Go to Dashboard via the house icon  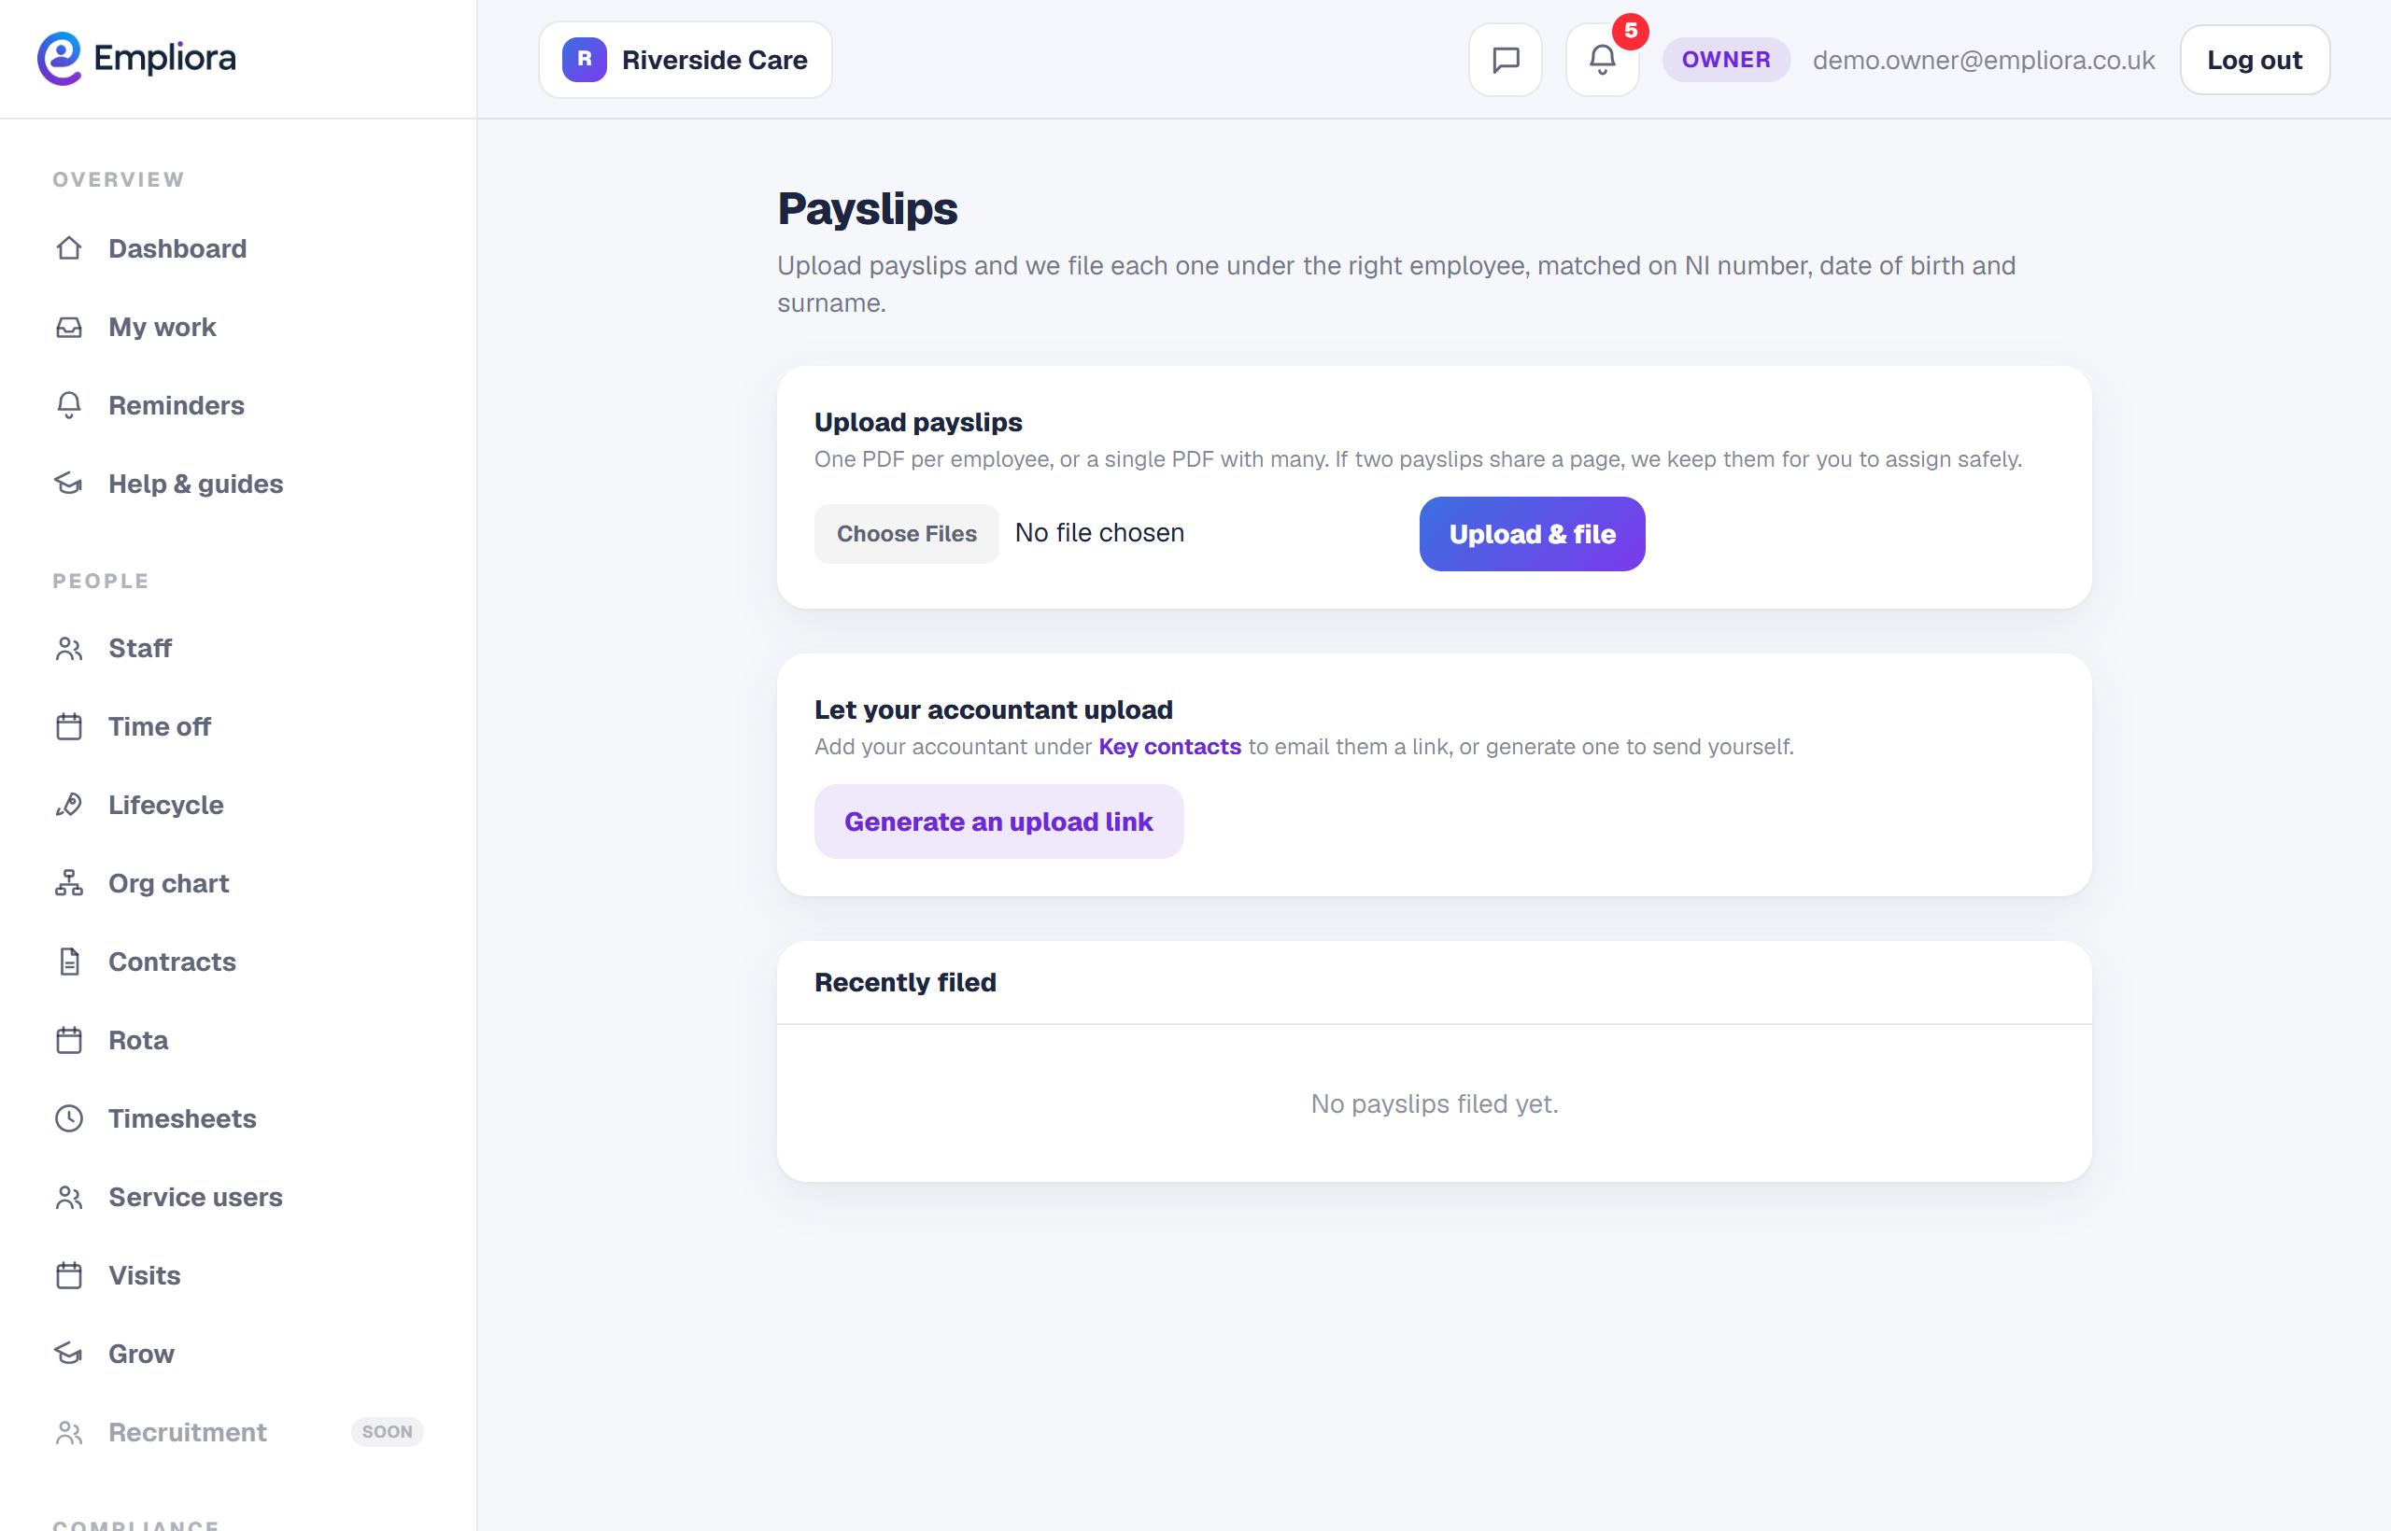click(x=68, y=248)
